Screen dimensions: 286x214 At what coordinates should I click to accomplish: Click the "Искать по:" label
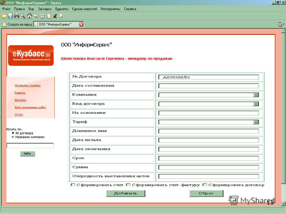pyautogui.click(x=14, y=129)
